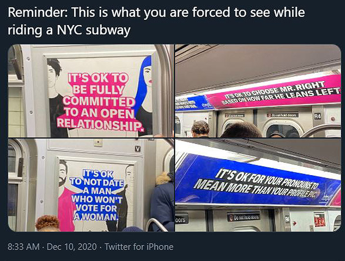Click the Dec 10, 2020 date

point(72,247)
